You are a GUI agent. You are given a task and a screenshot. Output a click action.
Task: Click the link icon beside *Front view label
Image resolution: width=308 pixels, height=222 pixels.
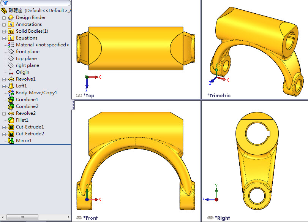coord(79,218)
